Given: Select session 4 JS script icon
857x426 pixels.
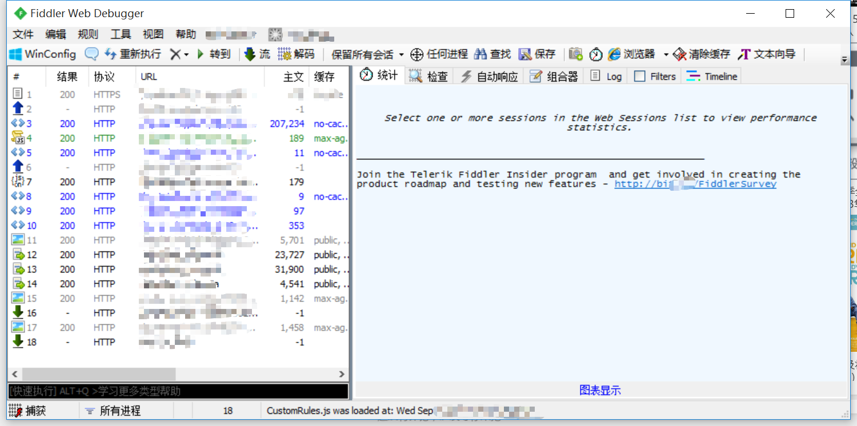Looking at the screenshot, I should pos(18,138).
